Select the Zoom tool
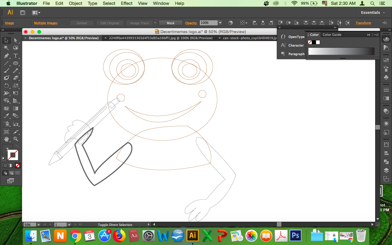The image size is (392, 245). point(16,139)
